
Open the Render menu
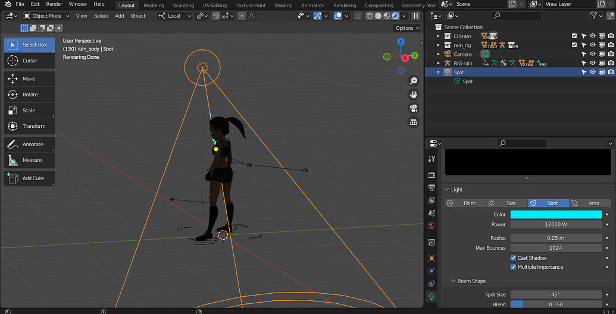54,4
